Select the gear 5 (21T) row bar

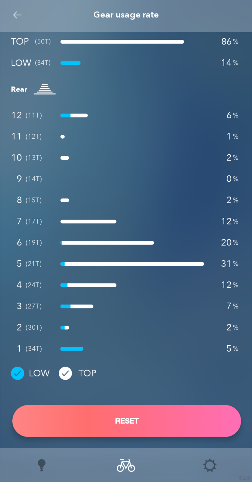[x=132, y=264]
